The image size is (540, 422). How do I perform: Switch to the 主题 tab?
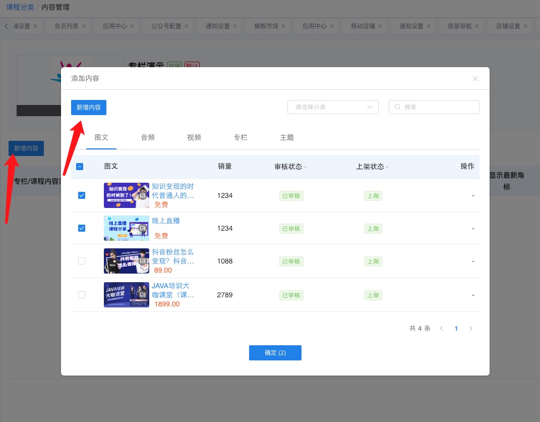click(287, 137)
